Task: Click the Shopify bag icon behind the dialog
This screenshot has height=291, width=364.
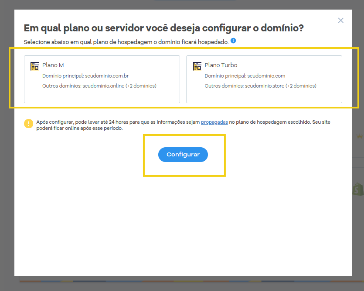Action: pos(358,189)
